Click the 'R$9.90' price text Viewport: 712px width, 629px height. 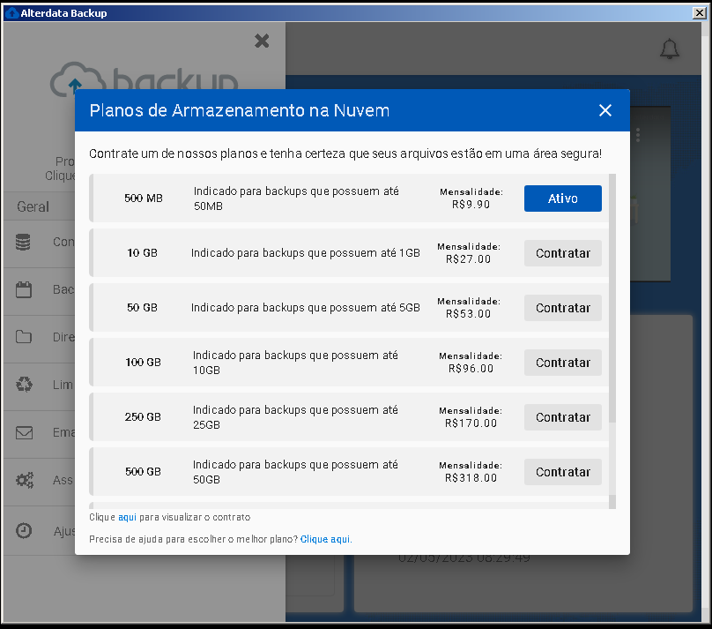[x=471, y=205]
